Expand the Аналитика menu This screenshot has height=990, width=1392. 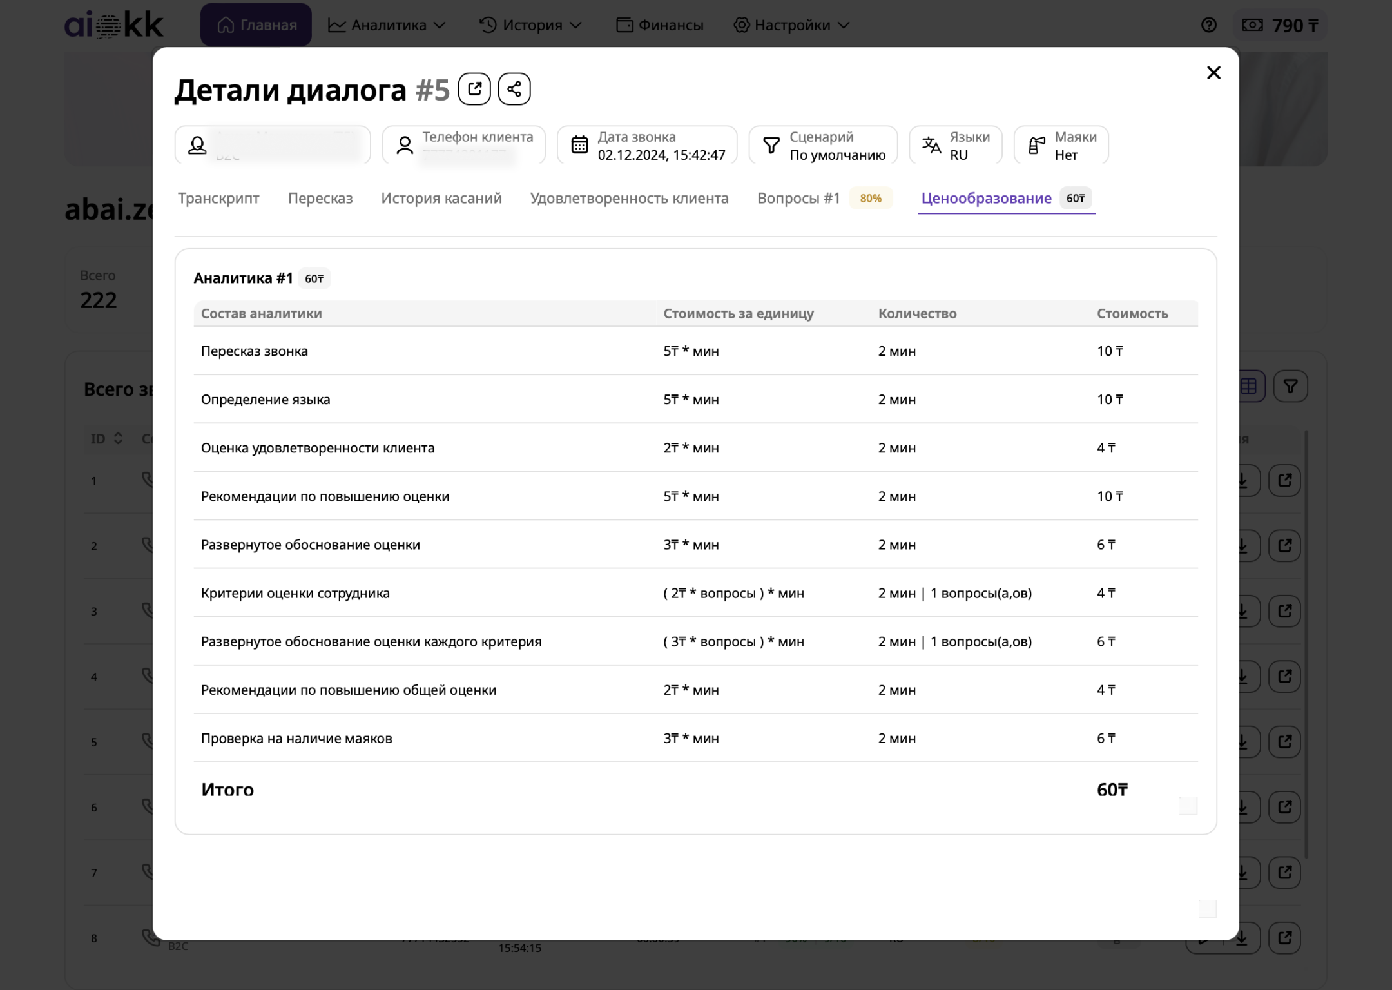(x=387, y=25)
